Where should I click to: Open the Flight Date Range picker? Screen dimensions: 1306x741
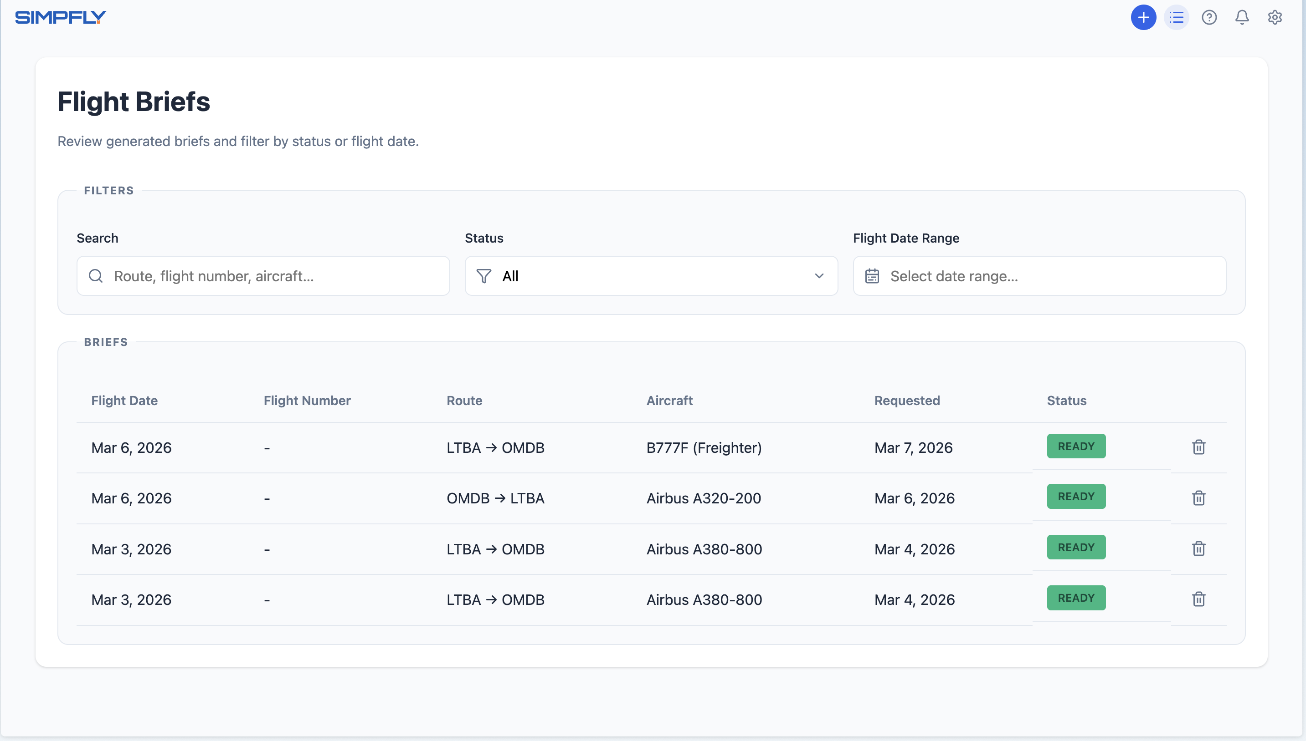(x=1039, y=276)
